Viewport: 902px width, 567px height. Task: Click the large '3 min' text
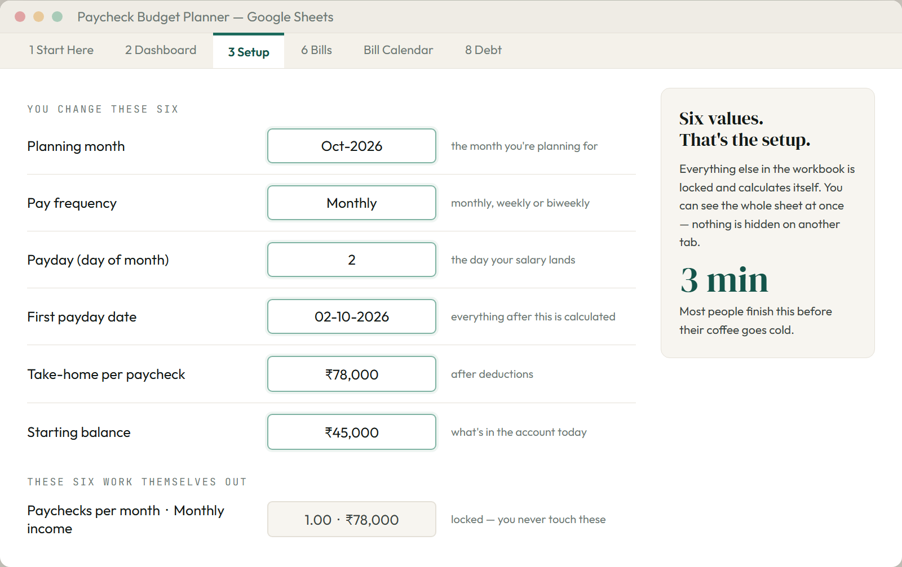coord(724,280)
